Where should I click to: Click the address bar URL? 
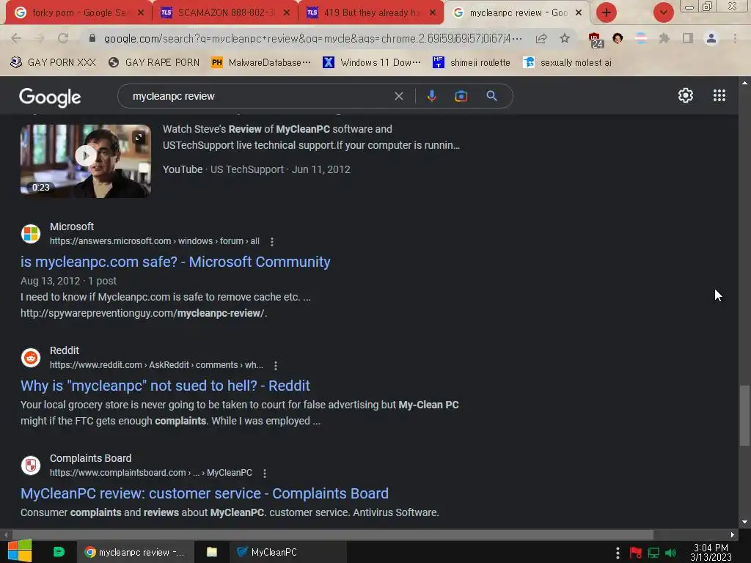(x=312, y=38)
